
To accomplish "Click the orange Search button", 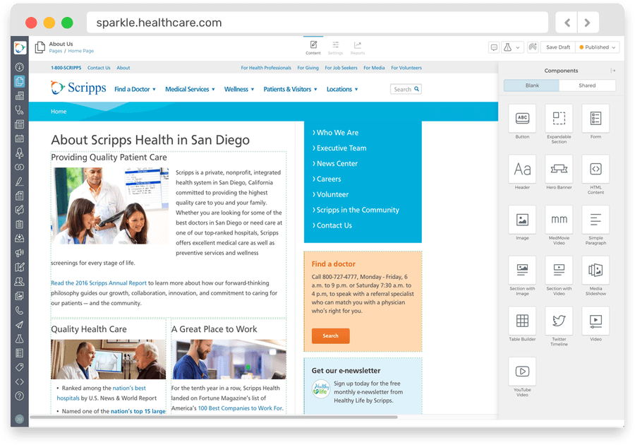I will click(x=330, y=336).
